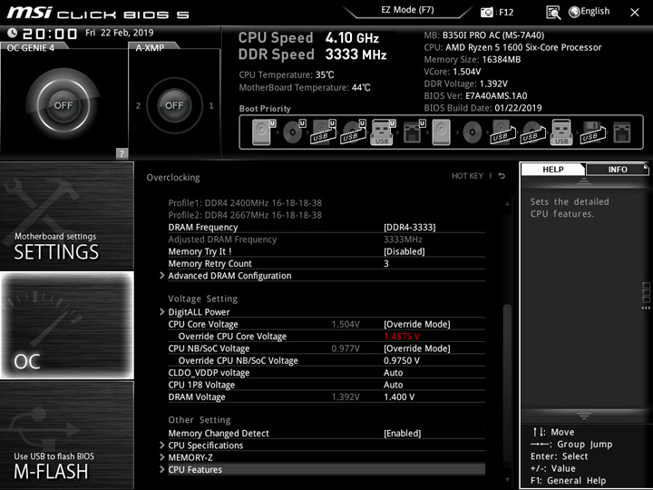The image size is (653, 490).
Task: Click the clock icon next to 20:00
Action: click(x=13, y=33)
